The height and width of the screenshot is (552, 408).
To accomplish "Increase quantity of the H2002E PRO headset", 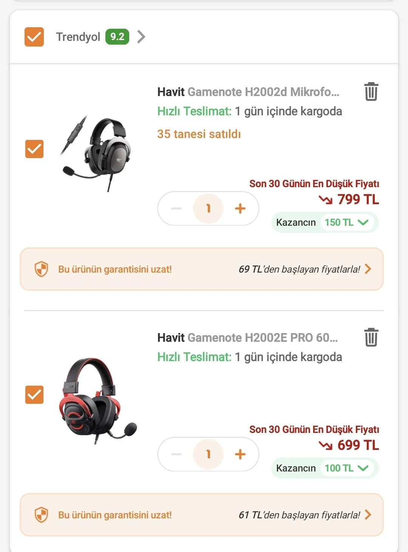I will click(x=240, y=454).
